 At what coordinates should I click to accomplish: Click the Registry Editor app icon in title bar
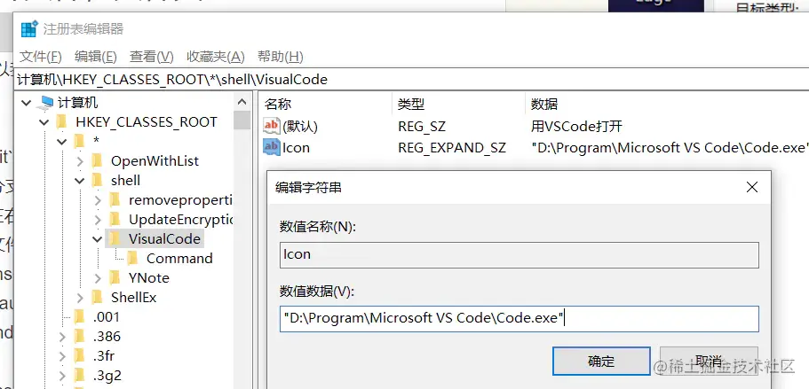(x=29, y=29)
